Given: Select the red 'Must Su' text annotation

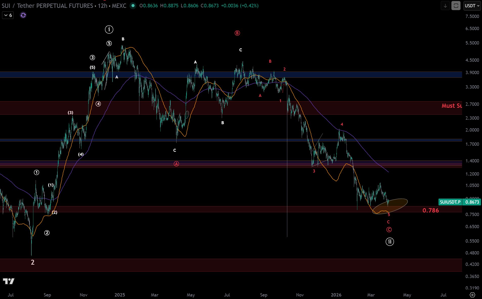Looking at the screenshot, I should (x=451, y=106).
